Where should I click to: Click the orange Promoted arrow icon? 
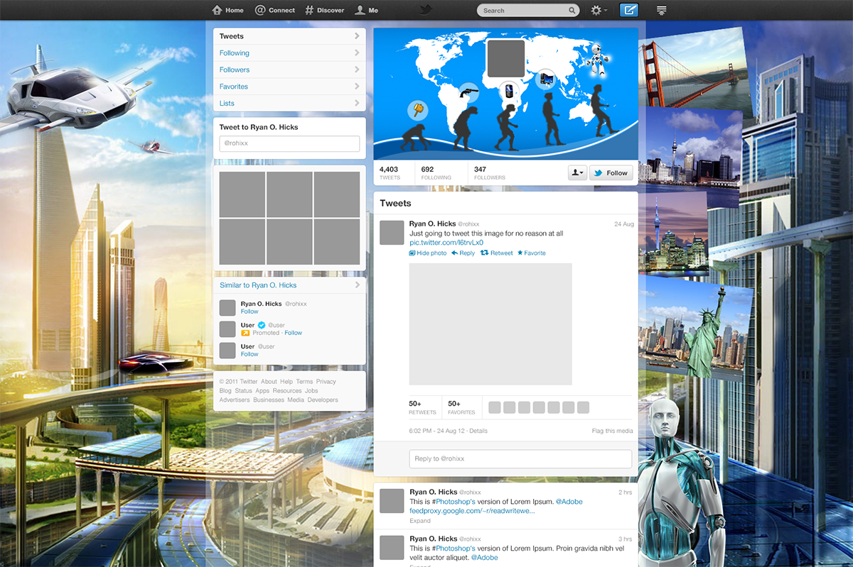point(245,333)
